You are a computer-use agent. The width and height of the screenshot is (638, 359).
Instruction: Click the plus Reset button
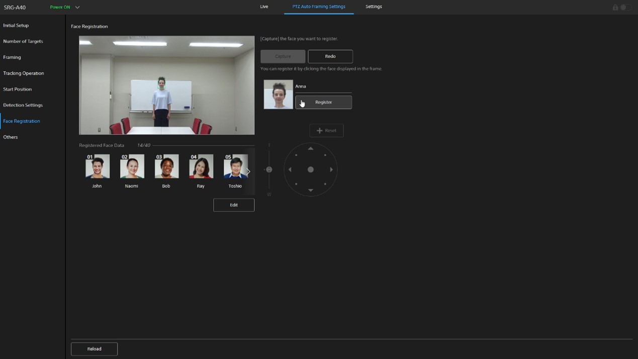[326, 131]
